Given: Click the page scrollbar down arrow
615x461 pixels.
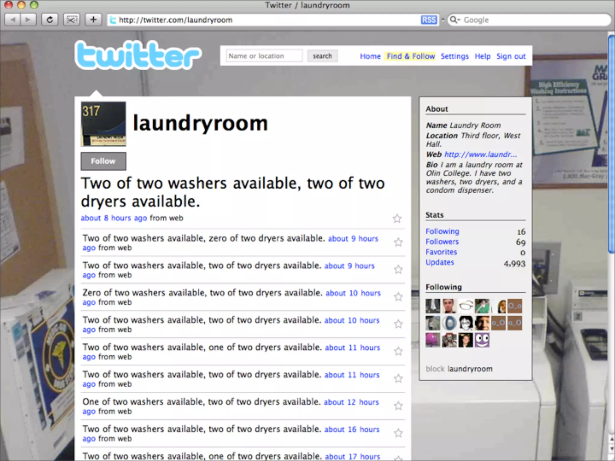Looking at the screenshot, I should point(612,449).
